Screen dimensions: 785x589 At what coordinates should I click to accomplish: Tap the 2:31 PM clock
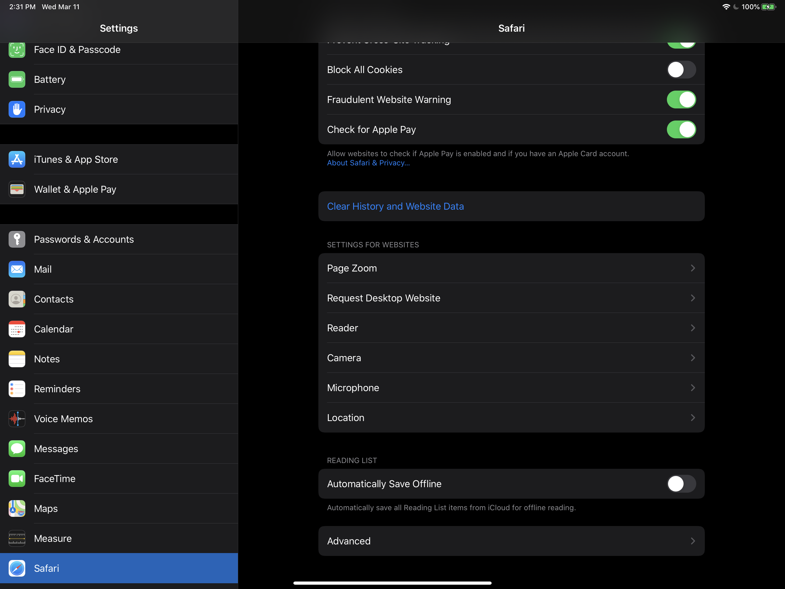[22, 7]
